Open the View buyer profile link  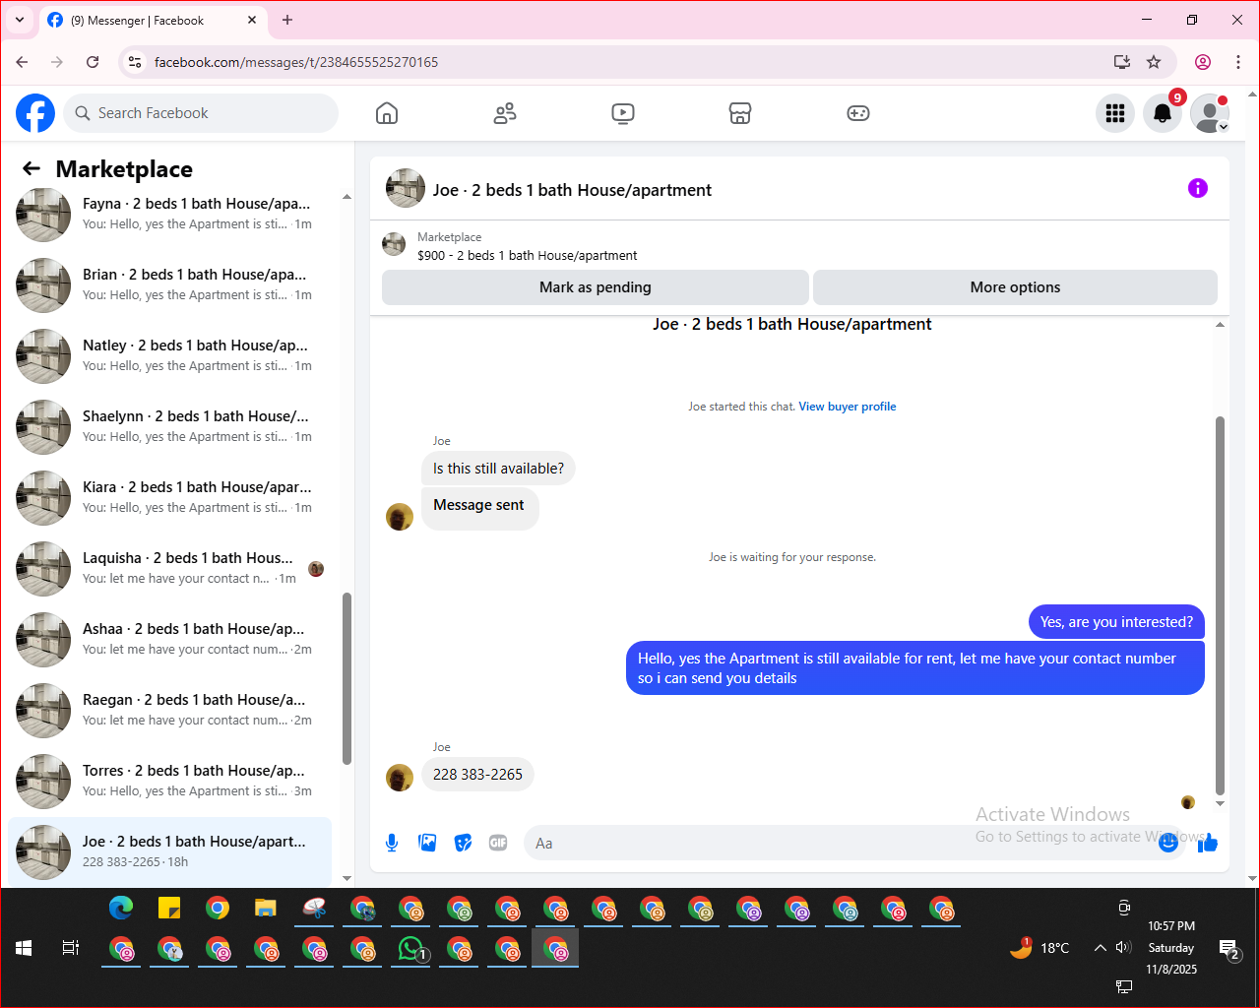pos(848,407)
